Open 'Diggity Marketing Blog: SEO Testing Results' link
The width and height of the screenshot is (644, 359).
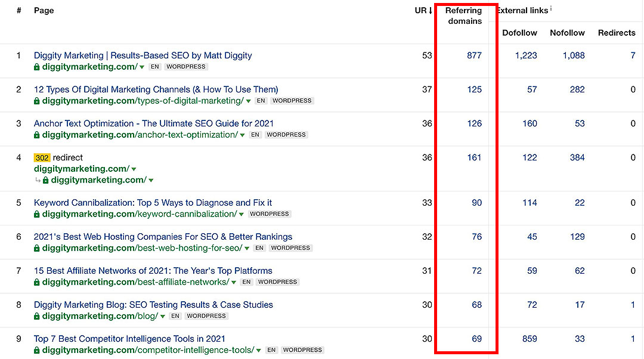(153, 305)
